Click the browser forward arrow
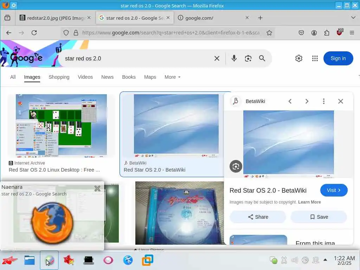Viewport: 360px width, 270px height. (x=21, y=33)
